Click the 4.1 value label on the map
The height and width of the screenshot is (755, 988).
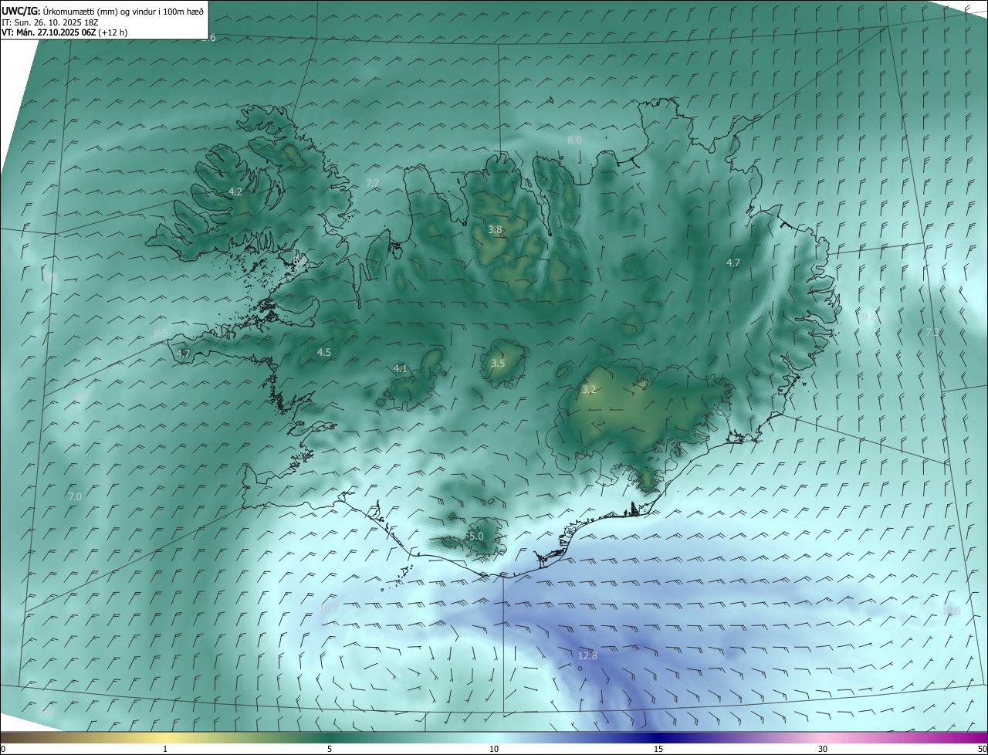(x=401, y=368)
